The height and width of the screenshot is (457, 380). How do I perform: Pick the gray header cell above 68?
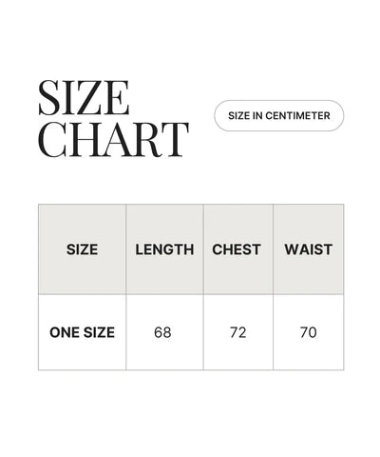click(164, 249)
